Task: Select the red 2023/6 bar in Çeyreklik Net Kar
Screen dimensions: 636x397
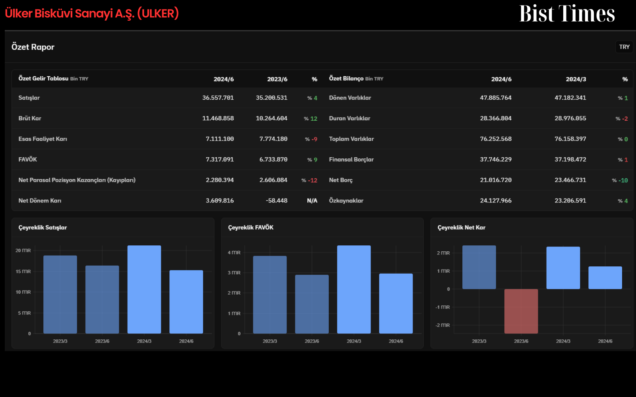Action: tap(521, 311)
